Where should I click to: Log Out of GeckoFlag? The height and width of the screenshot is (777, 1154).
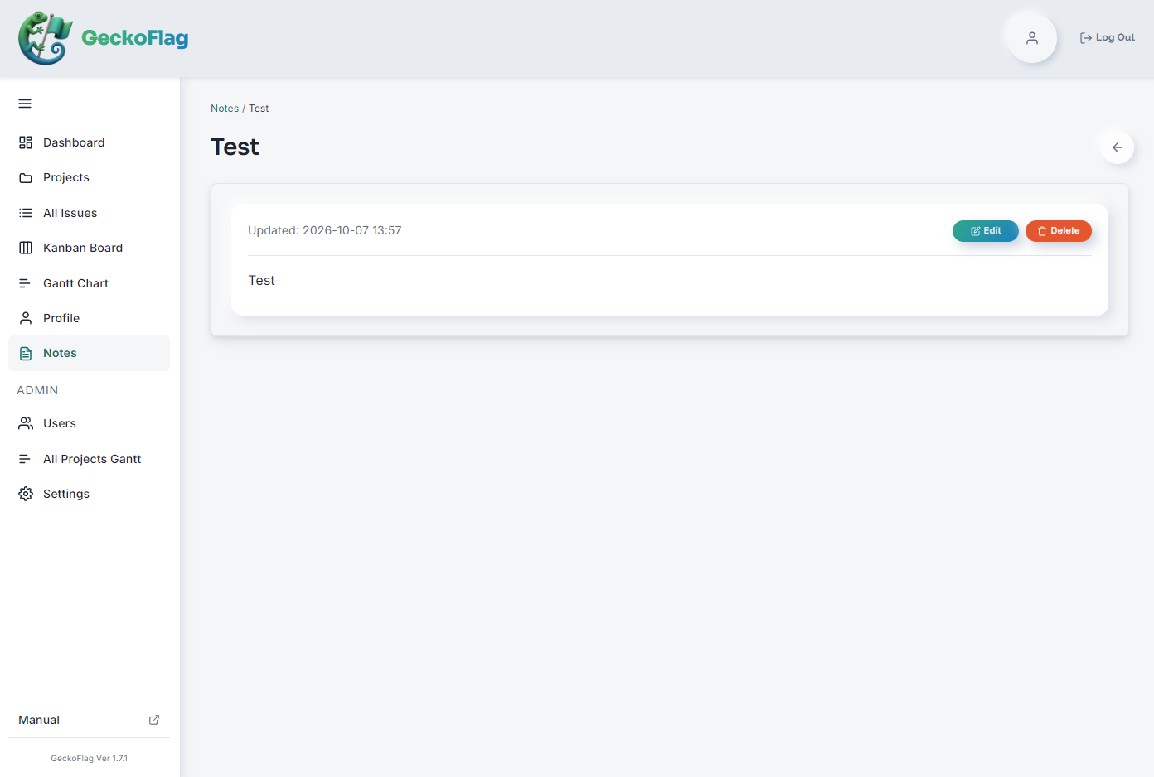click(1107, 37)
